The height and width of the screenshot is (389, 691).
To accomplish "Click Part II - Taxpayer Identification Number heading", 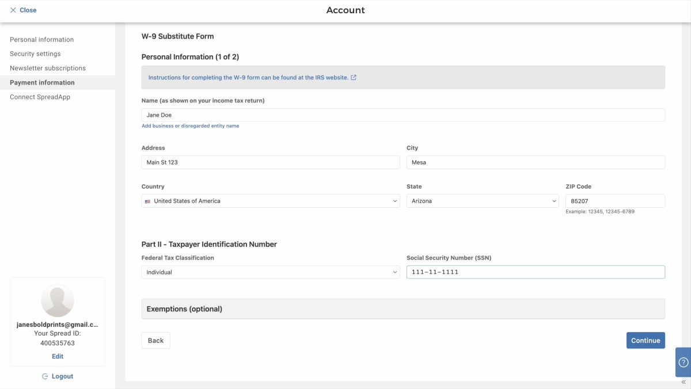I will point(209,245).
